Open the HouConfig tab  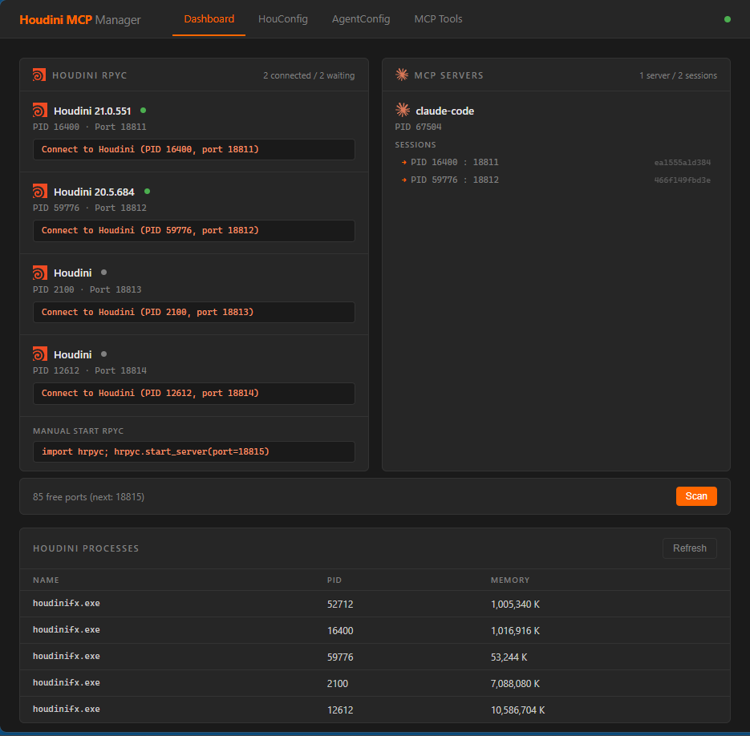tap(282, 19)
